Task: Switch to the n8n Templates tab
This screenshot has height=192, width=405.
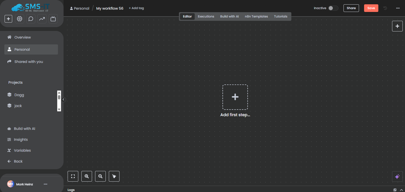Action: click(x=256, y=16)
